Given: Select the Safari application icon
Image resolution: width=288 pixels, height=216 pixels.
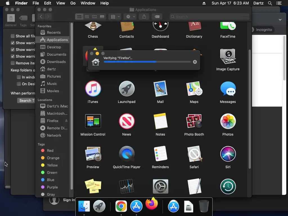Looking at the screenshot, I should 194,154.
